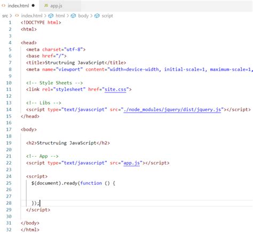Click the title text on line 7
Screen dimensions: 253x233
(75, 63)
